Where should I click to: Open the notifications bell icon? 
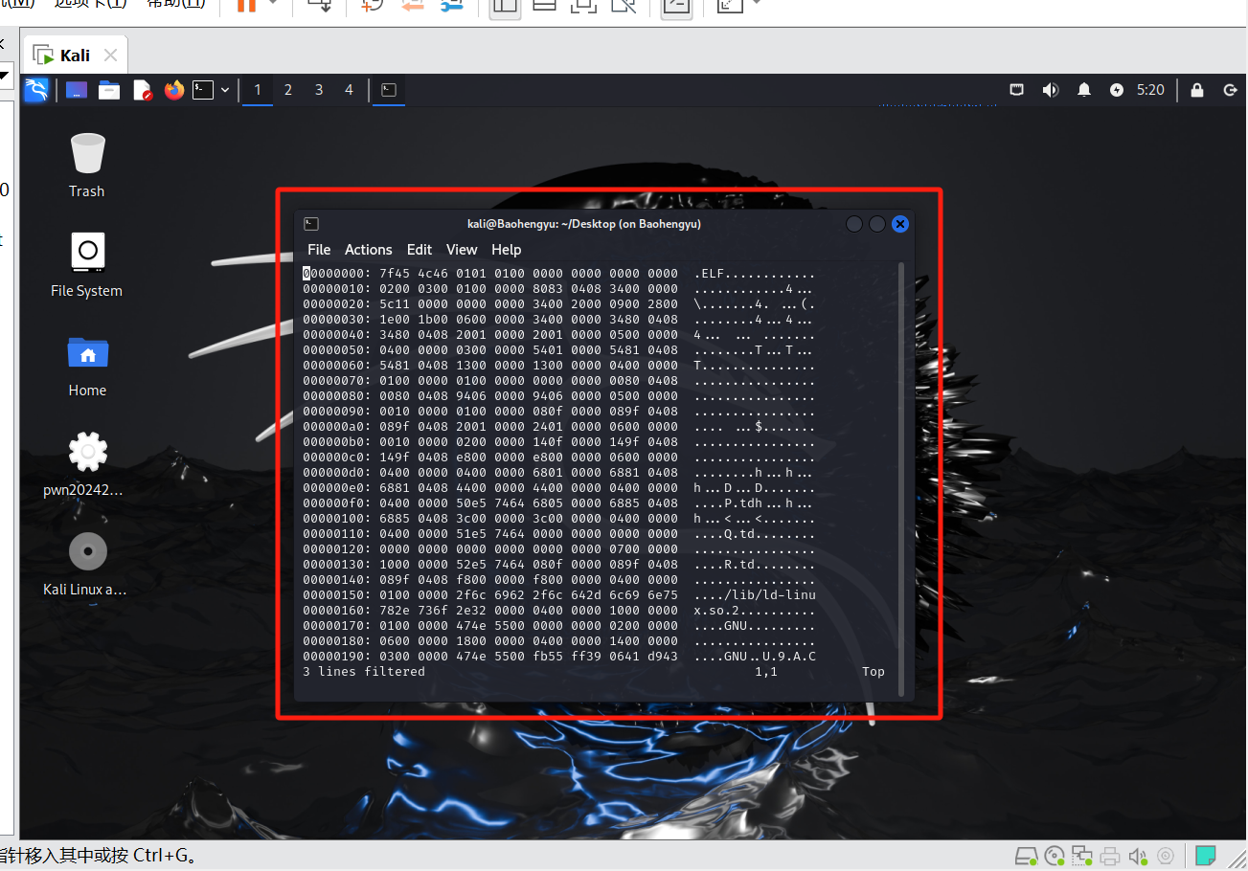coord(1083,90)
